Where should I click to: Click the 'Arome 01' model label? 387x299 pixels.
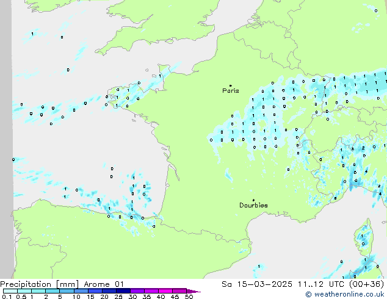pyautogui.click(x=104, y=284)
